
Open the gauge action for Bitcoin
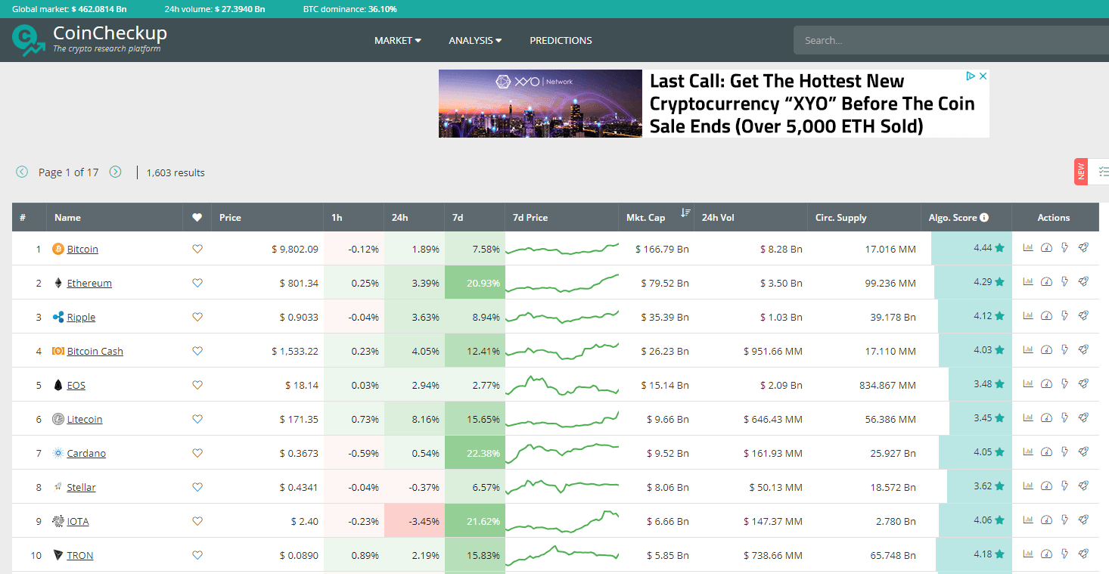click(1046, 247)
